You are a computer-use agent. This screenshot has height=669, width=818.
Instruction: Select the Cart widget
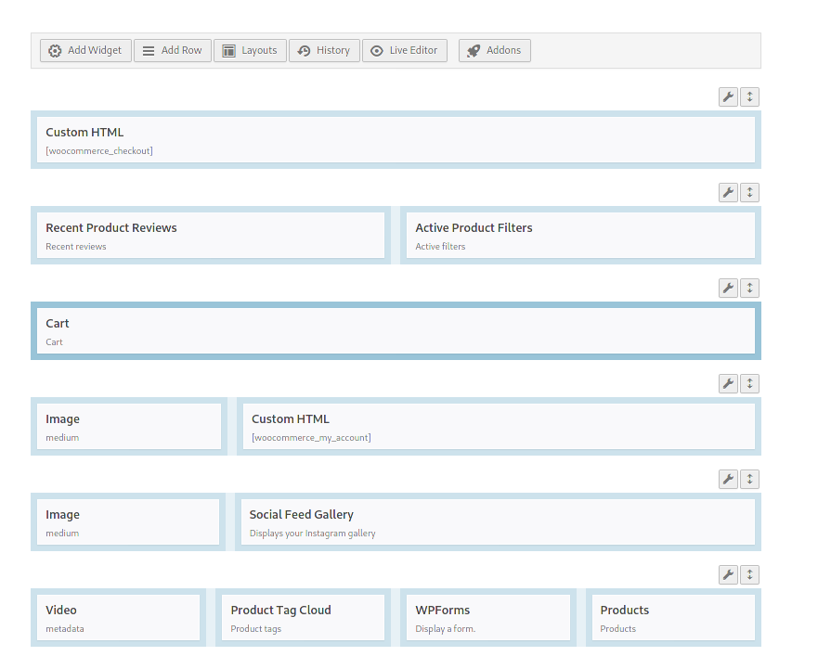tap(396, 331)
